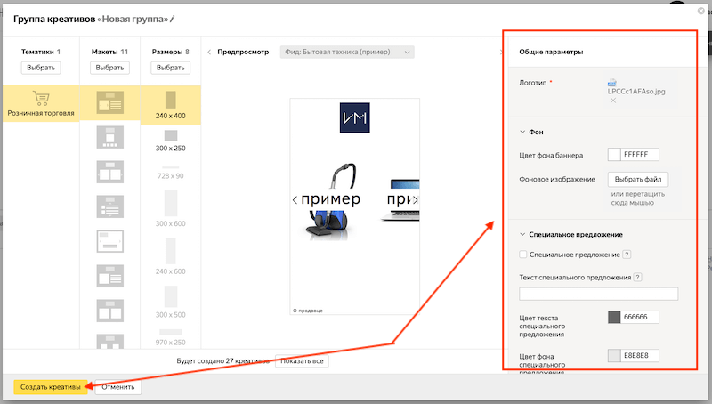Viewport: 712px width, 404px height.
Task: Click the Предпросмотр label
Action: 243,52
